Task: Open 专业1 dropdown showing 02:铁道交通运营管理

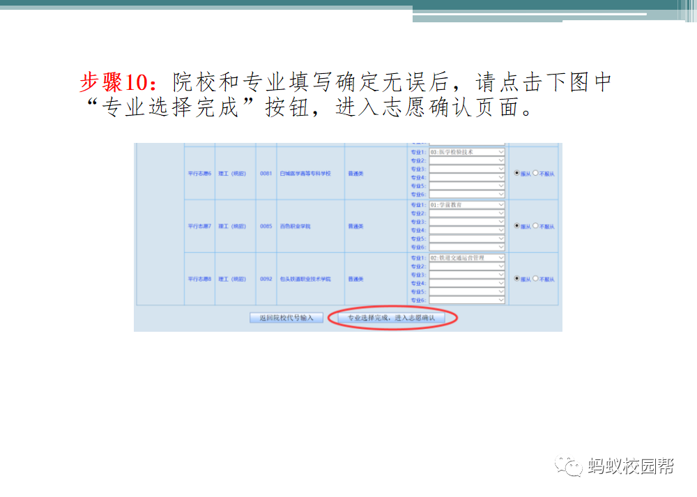Action: pos(466,258)
